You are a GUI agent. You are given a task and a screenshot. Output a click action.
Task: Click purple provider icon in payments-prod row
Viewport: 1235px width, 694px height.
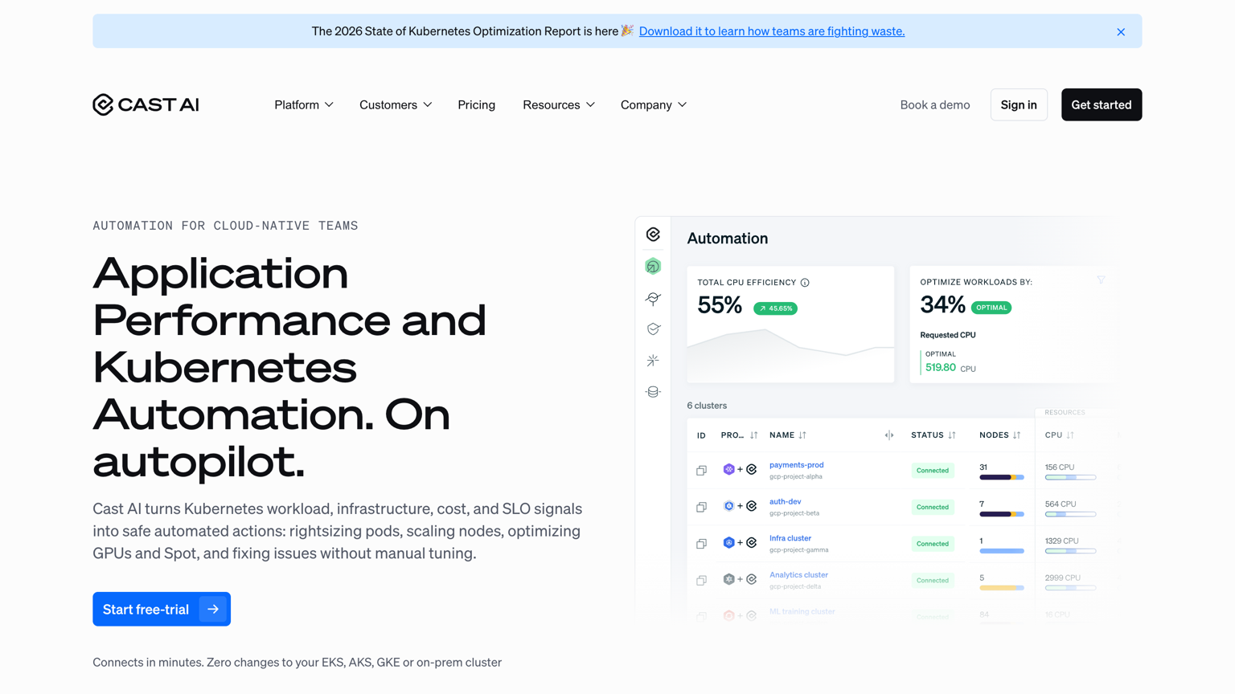point(728,469)
